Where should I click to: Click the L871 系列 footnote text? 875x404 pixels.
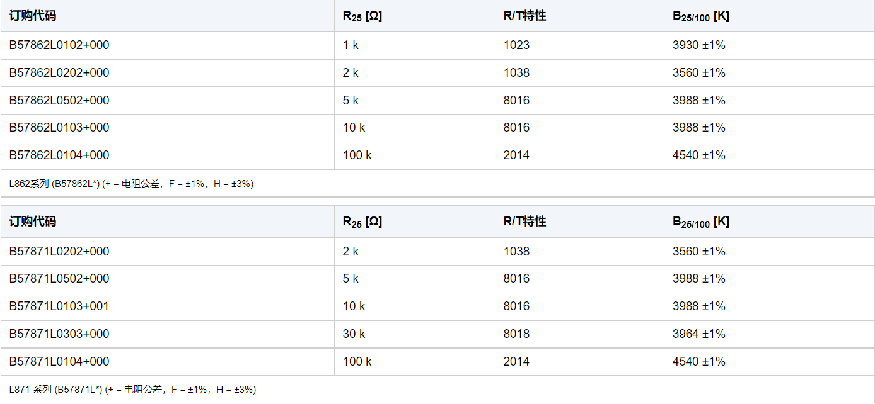click(x=132, y=390)
